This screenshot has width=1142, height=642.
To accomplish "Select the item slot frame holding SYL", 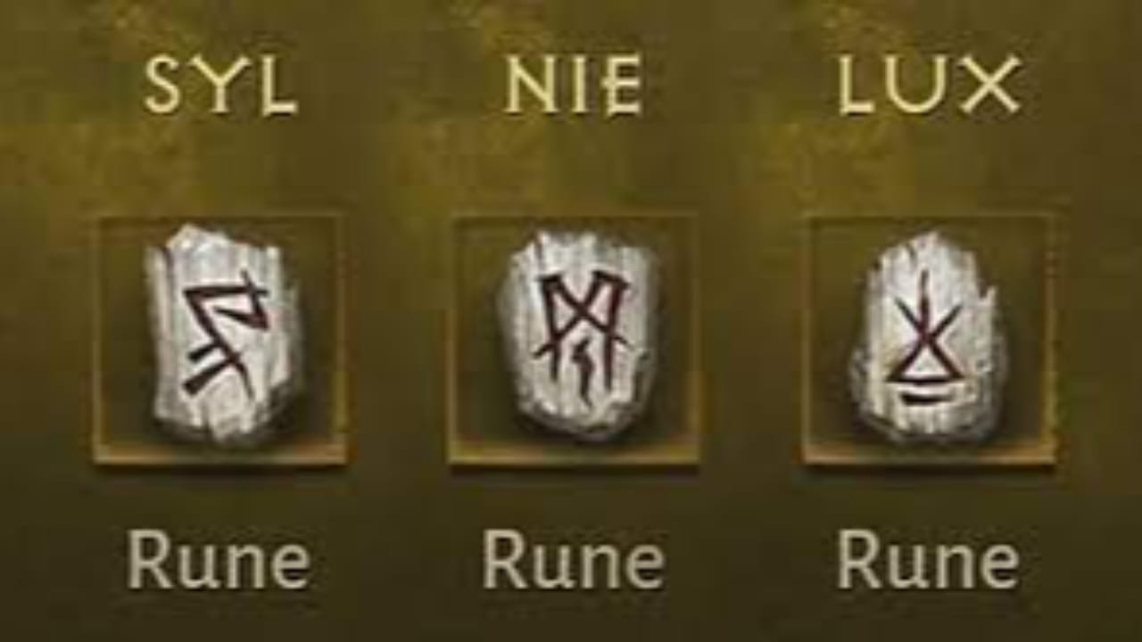I will 219,339.
